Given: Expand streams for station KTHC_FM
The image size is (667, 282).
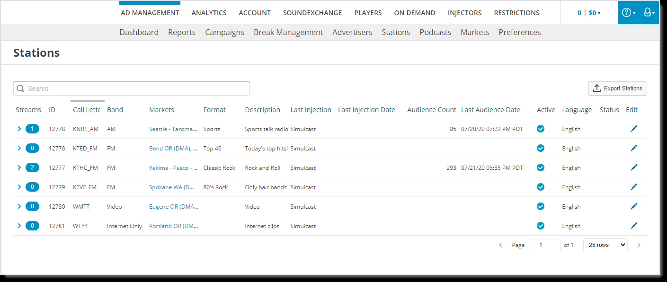Looking at the screenshot, I should pos(19,167).
